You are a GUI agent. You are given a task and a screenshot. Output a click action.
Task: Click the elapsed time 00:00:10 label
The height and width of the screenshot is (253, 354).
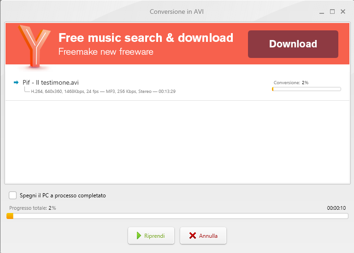336,208
